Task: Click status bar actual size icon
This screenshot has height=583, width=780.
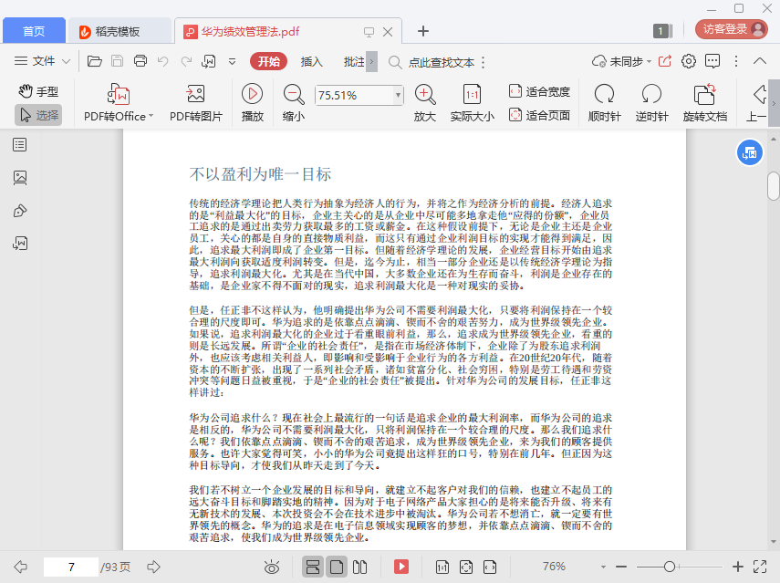Action: (x=442, y=567)
